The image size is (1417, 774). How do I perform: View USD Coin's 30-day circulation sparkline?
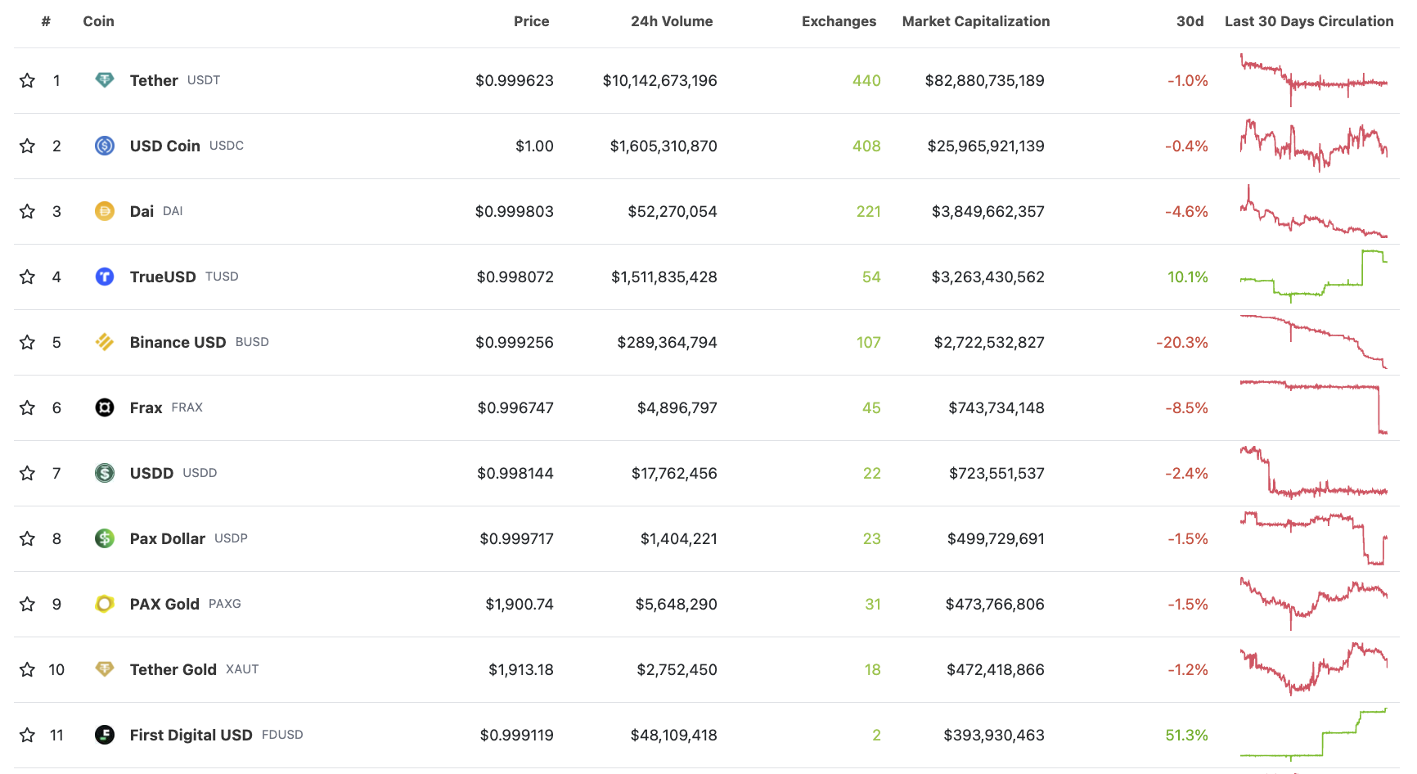1314,146
